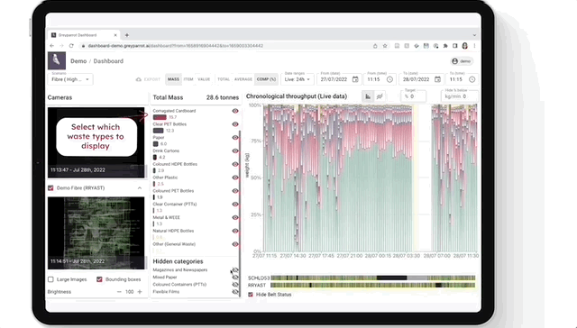Close the Greyparrot Dashboard tab
This screenshot has height=328, width=577.
[x=115, y=35]
